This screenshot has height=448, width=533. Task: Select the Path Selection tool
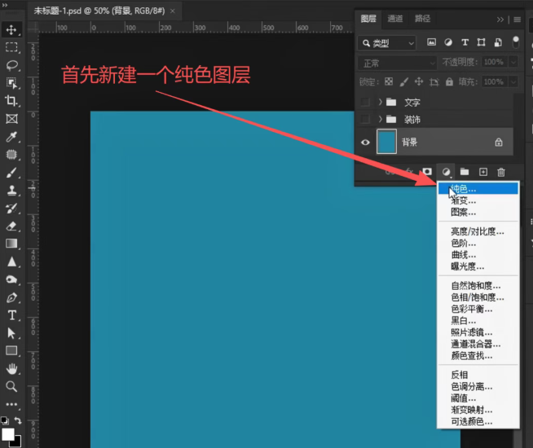click(11, 333)
